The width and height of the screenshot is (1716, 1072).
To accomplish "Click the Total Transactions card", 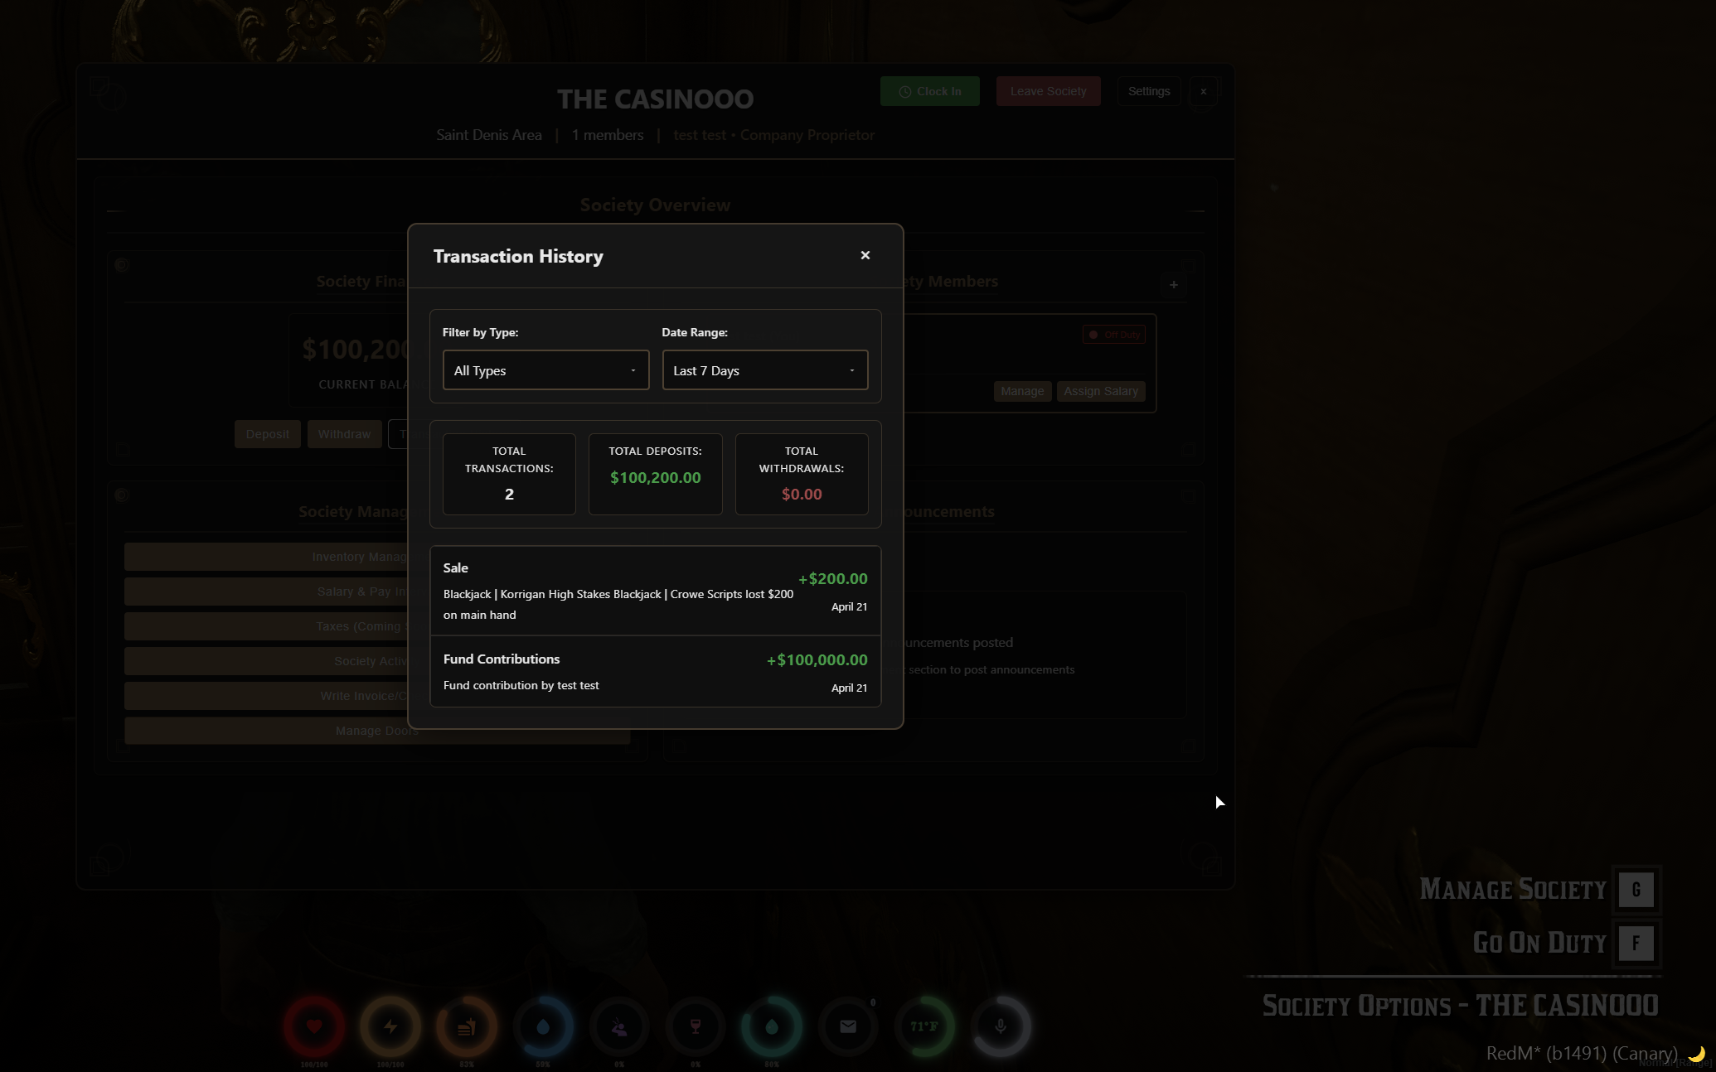I will pos(509,474).
